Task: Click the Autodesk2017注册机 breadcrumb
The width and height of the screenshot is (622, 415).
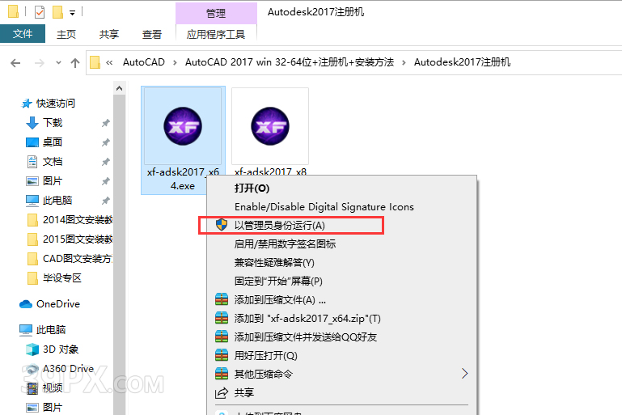Action: click(462, 62)
